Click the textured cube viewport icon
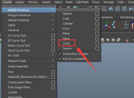This screenshot has width=134, height=98. 119,40
